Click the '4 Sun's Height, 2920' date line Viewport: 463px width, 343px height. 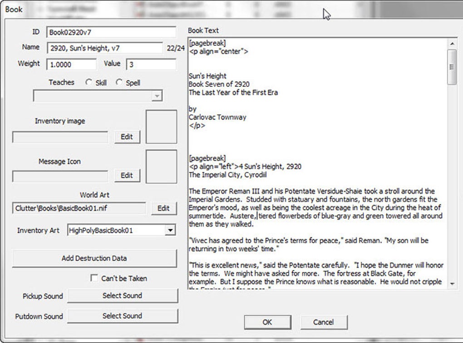point(270,166)
